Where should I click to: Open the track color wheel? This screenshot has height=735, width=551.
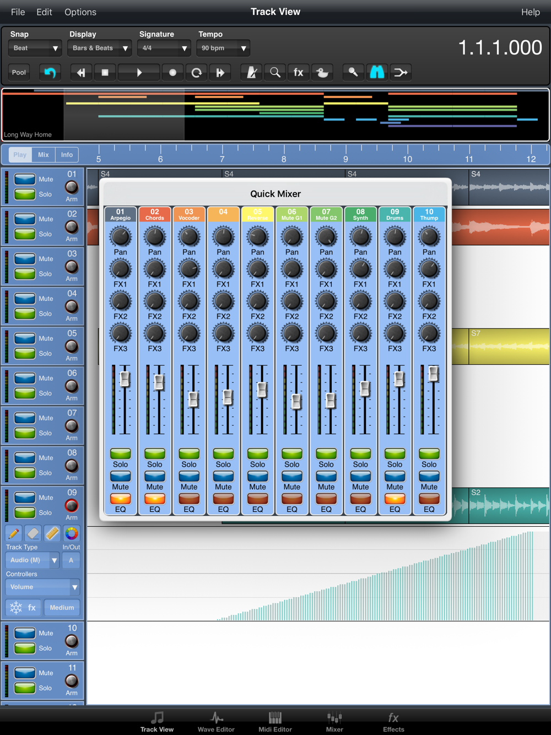coord(72,533)
